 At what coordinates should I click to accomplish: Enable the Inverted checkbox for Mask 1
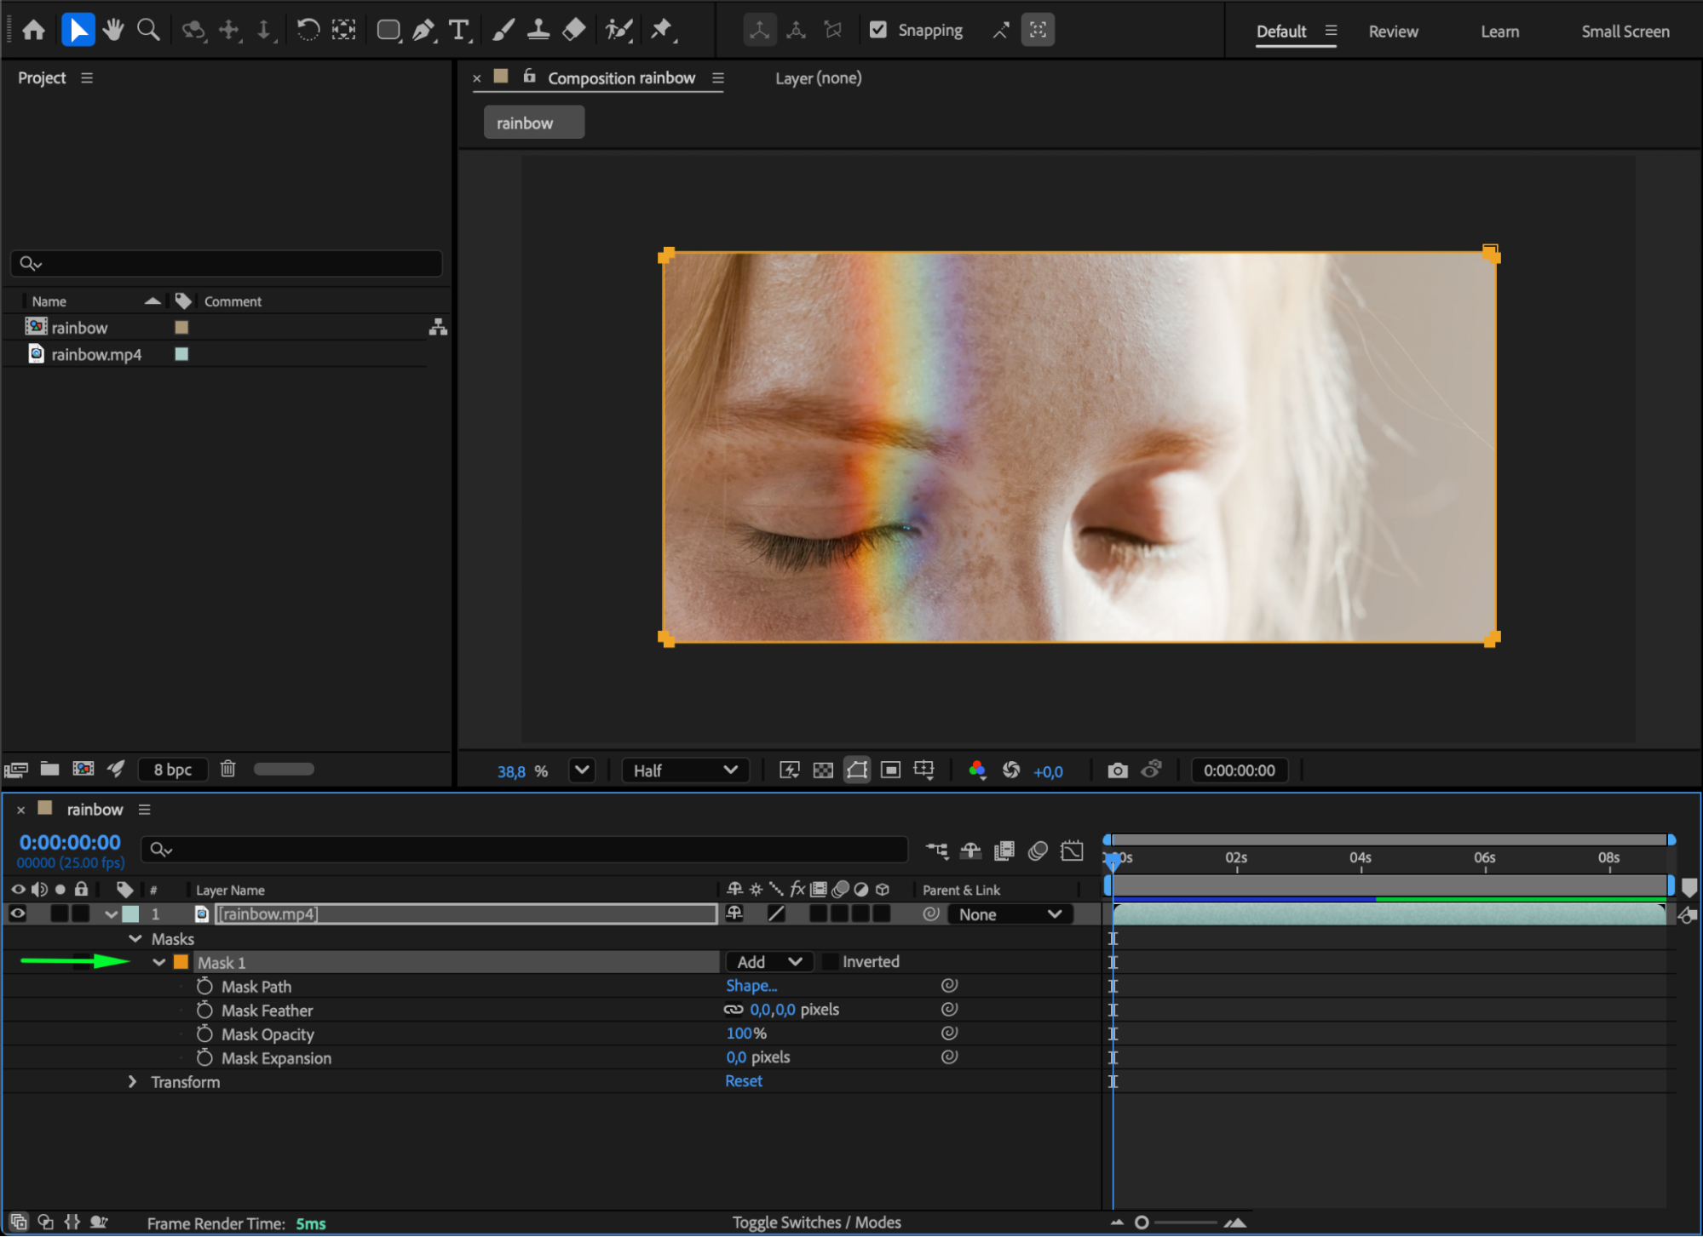coord(830,962)
